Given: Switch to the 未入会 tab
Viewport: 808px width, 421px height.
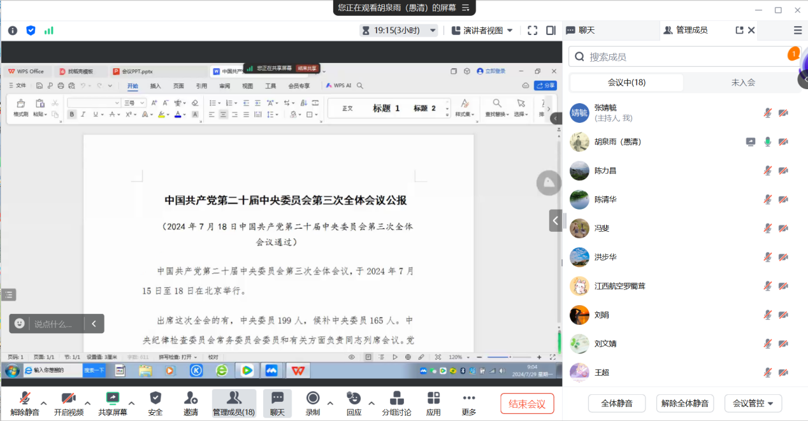Looking at the screenshot, I should coord(743,83).
